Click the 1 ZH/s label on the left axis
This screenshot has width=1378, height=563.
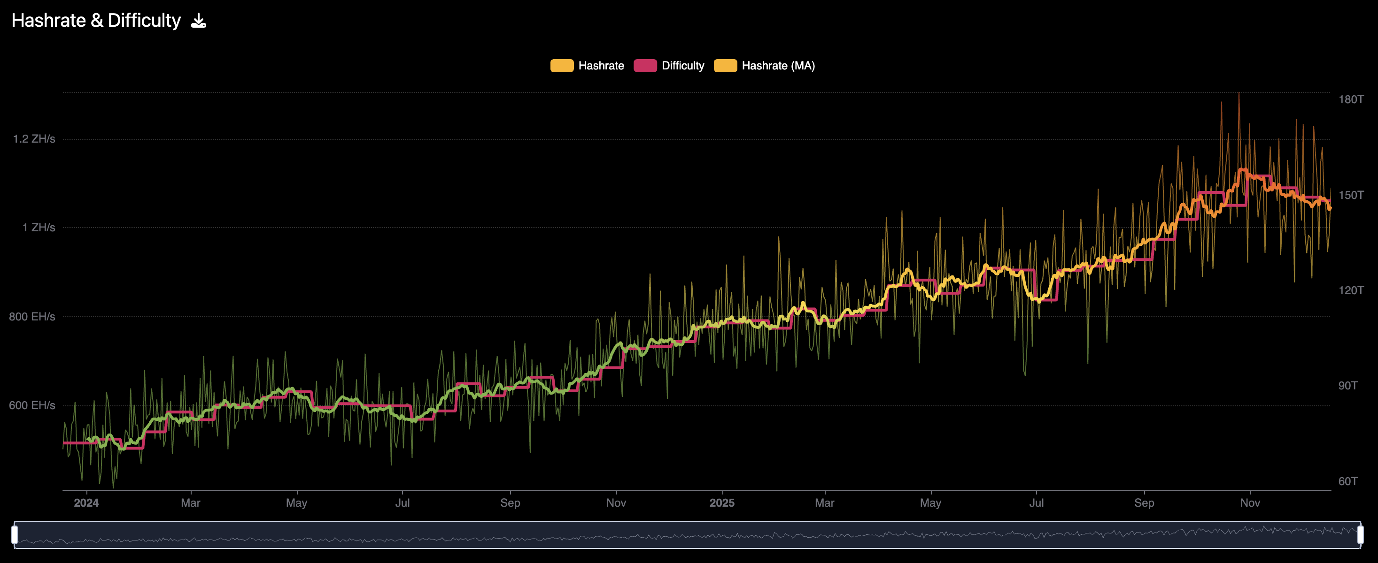pyautogui.click(x=39, y=228)
